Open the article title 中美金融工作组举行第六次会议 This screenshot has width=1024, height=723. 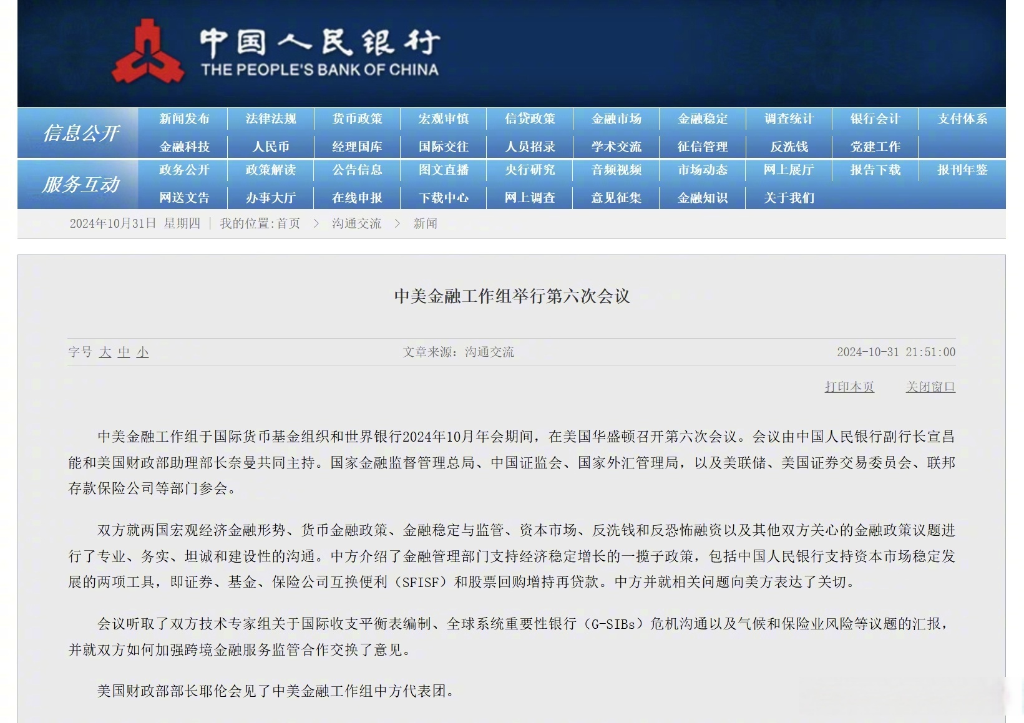512,298
